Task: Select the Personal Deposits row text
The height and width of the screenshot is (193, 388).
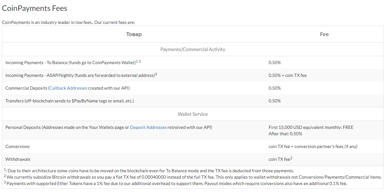Action: tap(109, 127)
